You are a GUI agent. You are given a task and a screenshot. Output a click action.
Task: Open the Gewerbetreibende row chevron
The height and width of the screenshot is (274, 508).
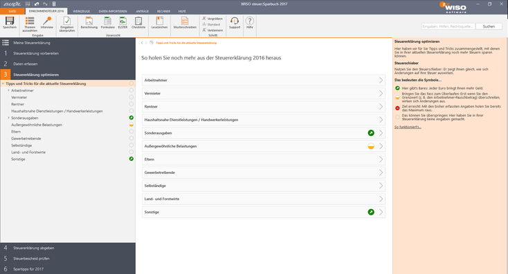coord(381,173)
